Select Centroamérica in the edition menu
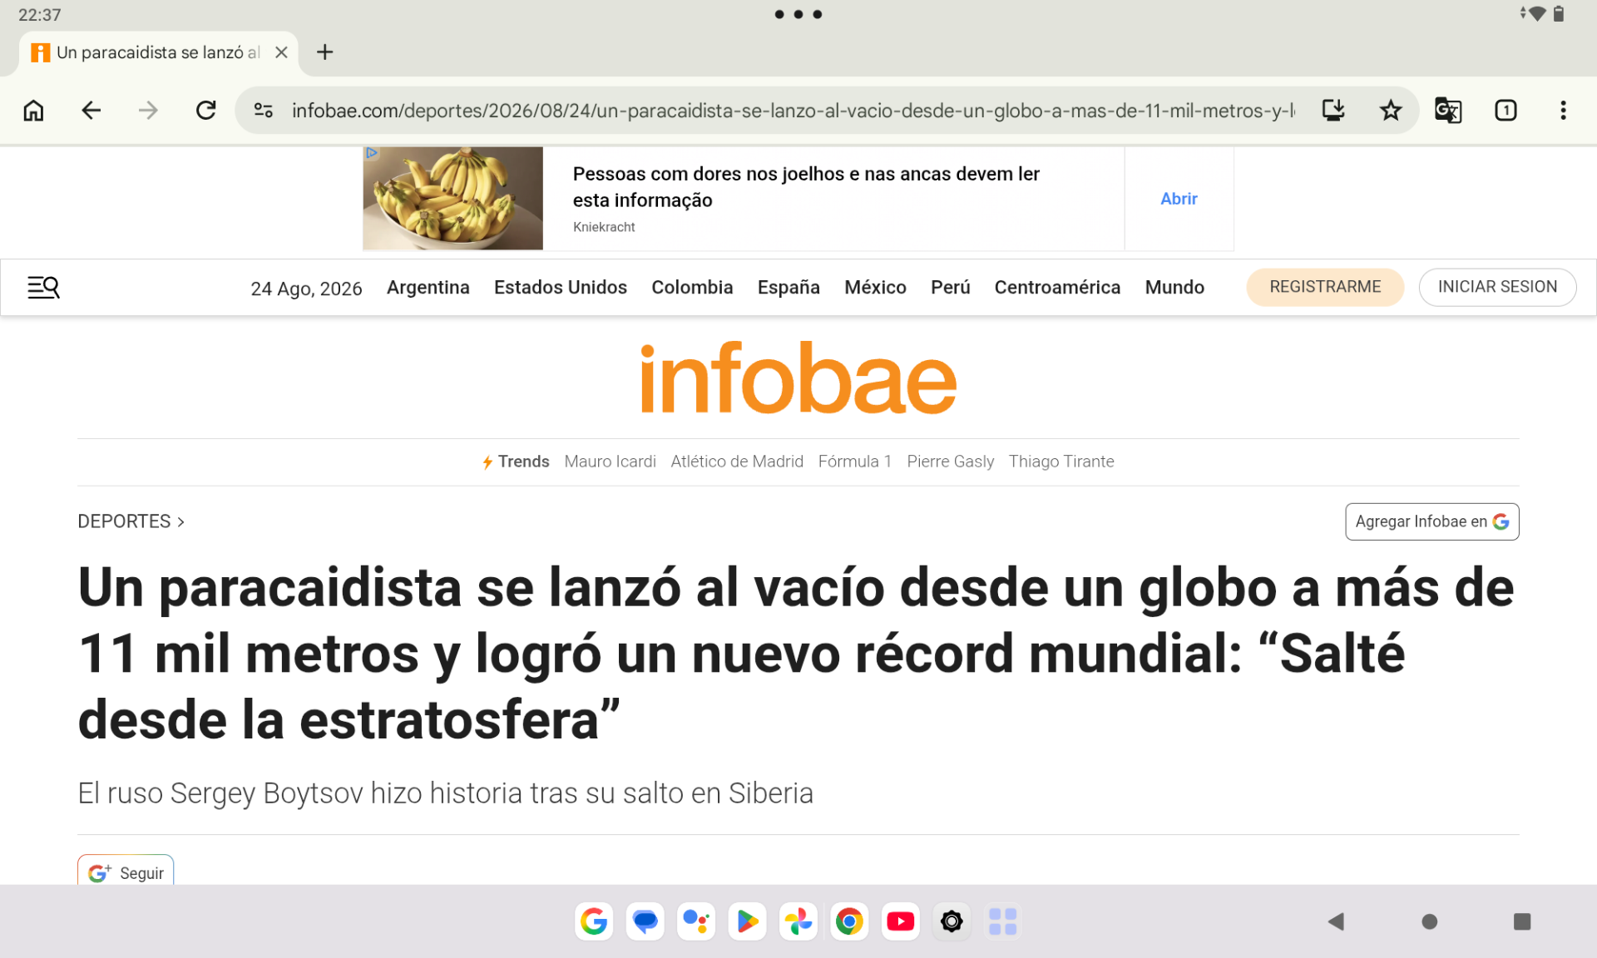Screen dimensions: 1597x958 pos(1057,287)
